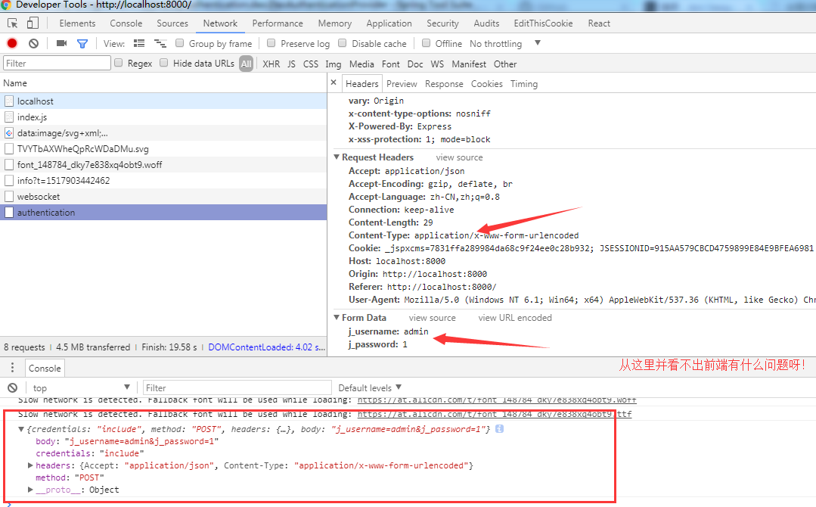Click the capture screenshots camera icon
The image size is (816, 507).
61,43
